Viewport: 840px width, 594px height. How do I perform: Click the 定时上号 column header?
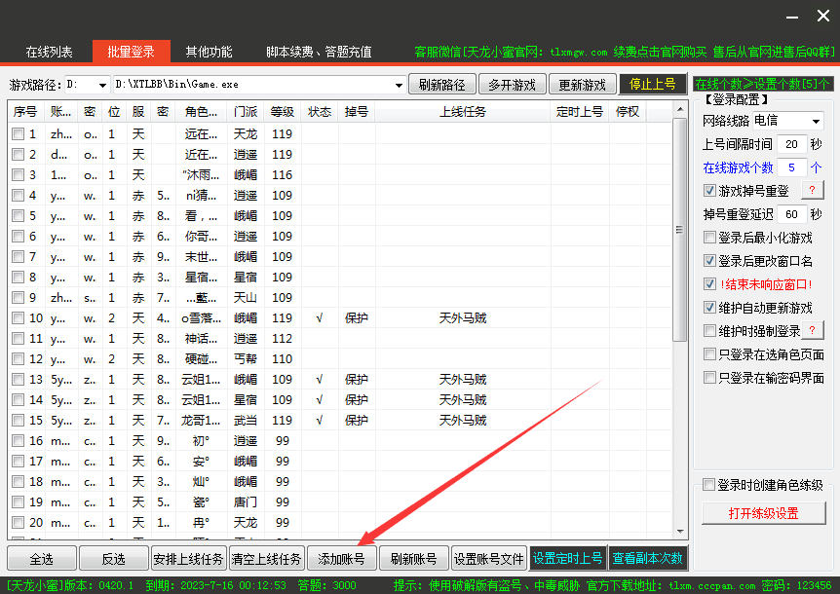580,112
